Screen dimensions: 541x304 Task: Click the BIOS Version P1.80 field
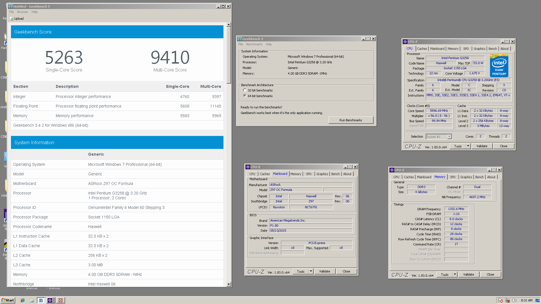[311, 225]
